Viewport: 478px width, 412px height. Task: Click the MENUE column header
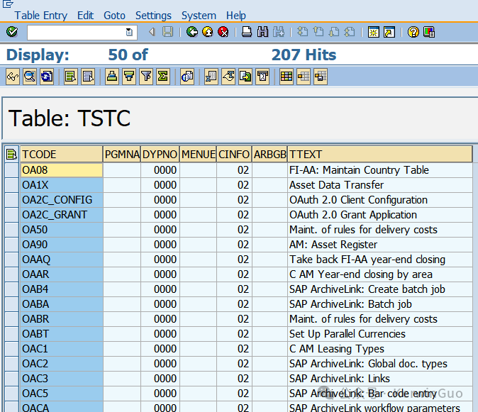coord(198,154)
